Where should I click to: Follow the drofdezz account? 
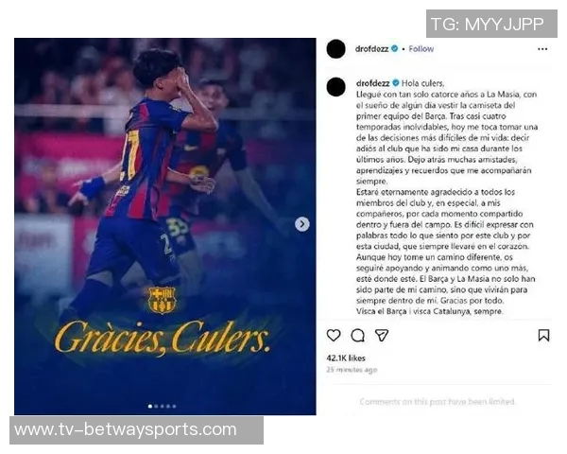421,49
